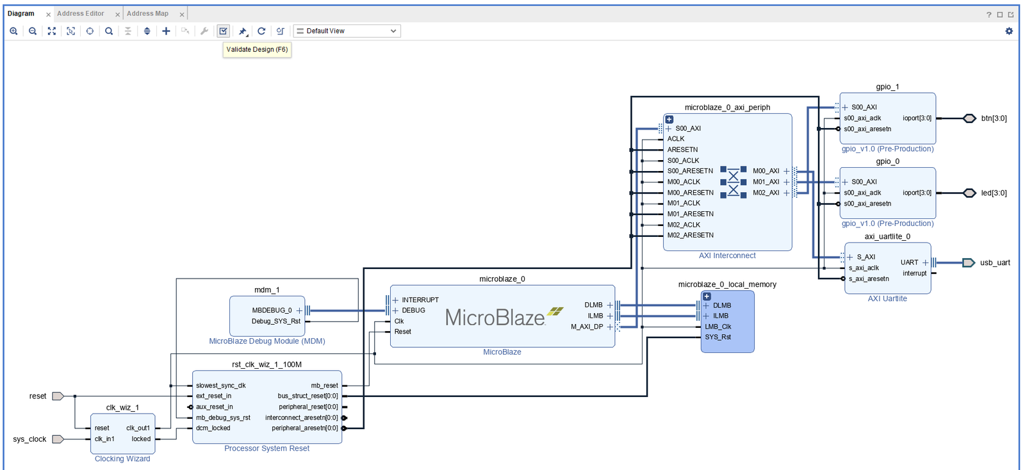Add an IP with the plus icon

click(166, 31)
